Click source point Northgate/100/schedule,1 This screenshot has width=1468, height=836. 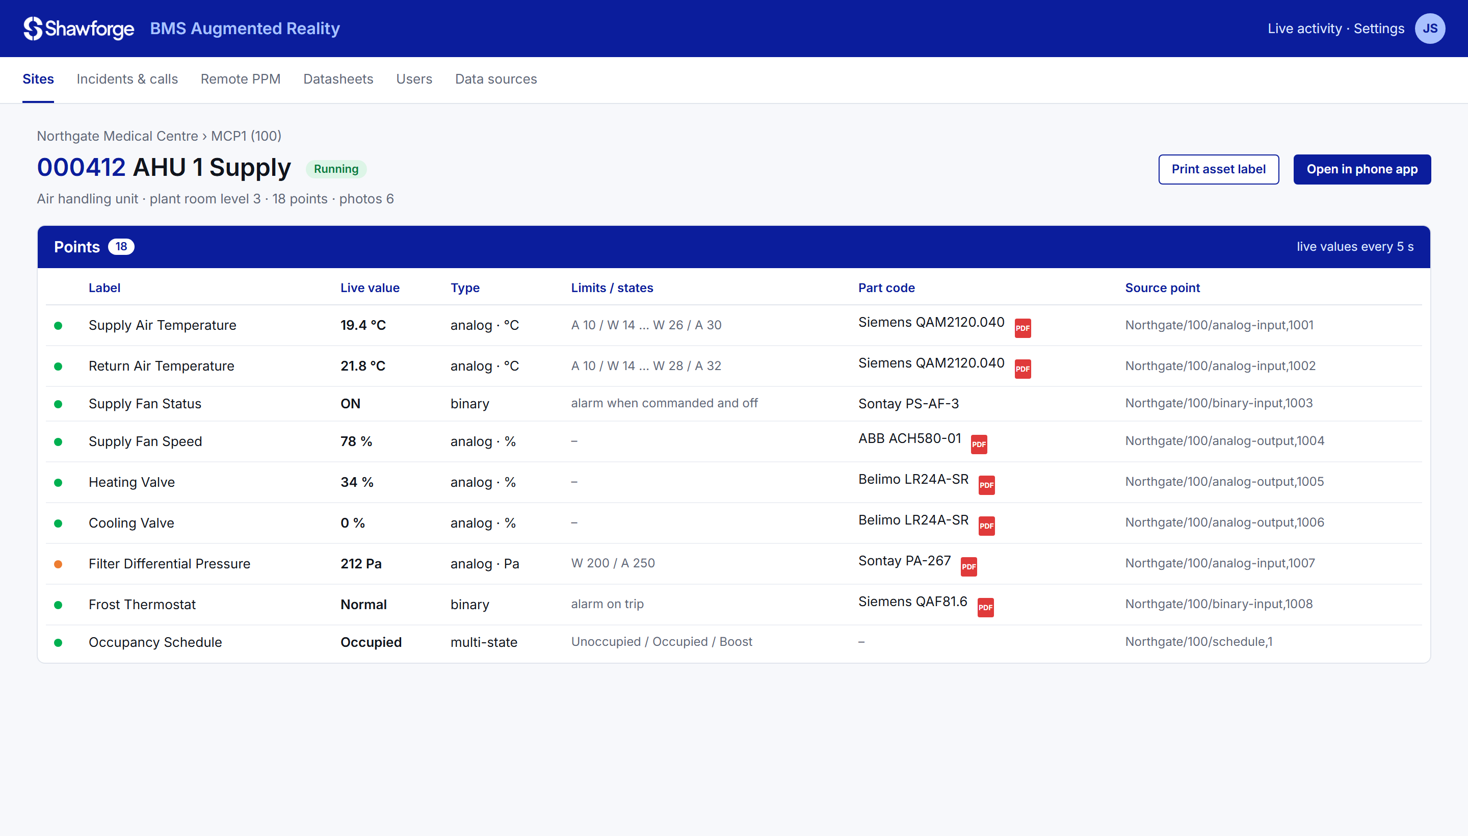pos(1199,641)
